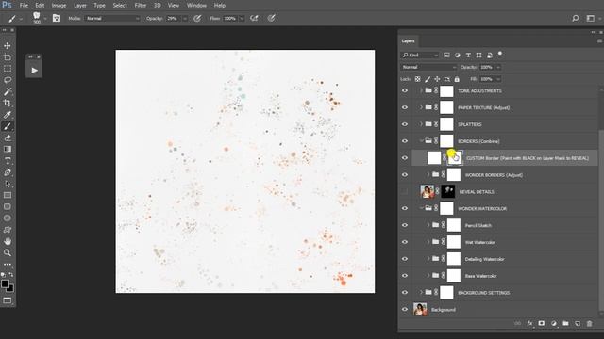Filter layers by smart objects icon

[490, 56]
